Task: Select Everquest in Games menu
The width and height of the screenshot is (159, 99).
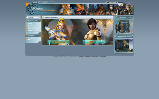Action: click(x=32, y=38)
